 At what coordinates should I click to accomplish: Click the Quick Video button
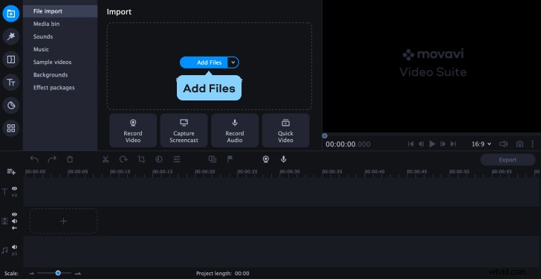(x=285, y=130)
